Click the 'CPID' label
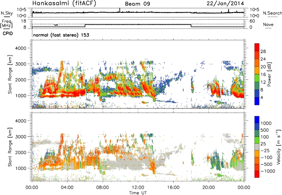This screenshot has width=282, height=195. pyautogui.click(x=8, y=33)
